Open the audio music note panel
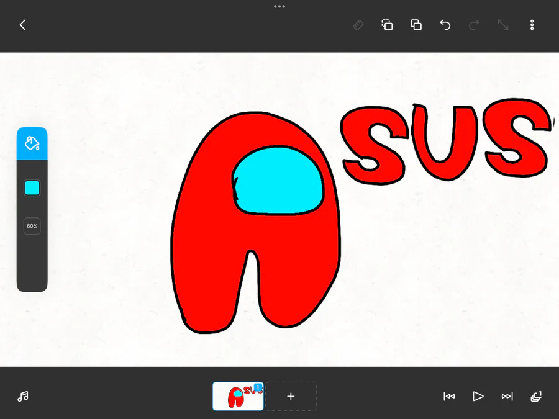The image size is (559, 419). 23,396
